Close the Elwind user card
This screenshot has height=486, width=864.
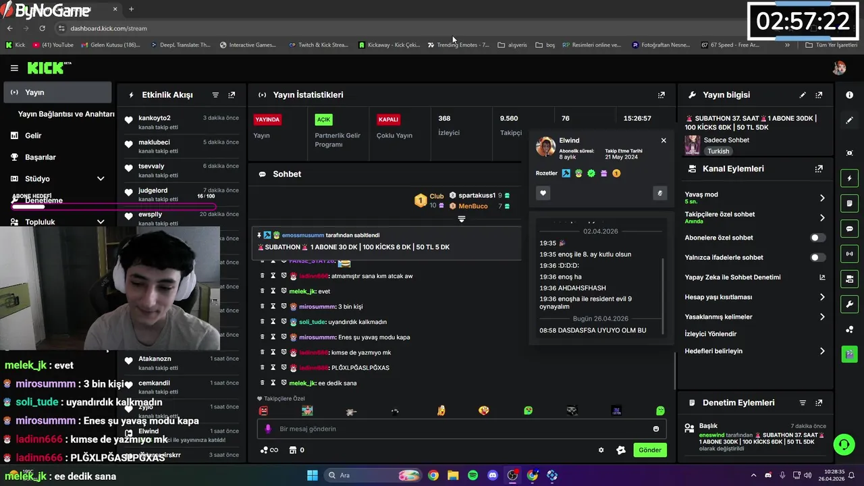tap(664, 140)
